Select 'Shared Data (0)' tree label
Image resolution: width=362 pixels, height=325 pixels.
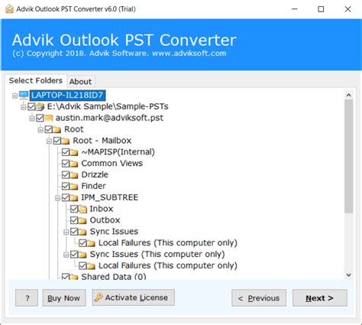click(114, 277)
